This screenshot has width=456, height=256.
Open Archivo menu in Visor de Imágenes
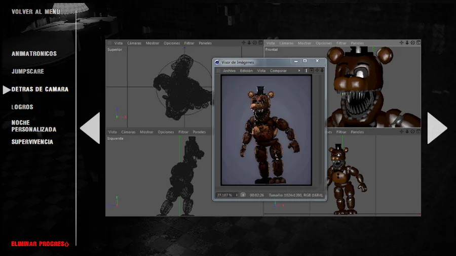pos(229,70)
